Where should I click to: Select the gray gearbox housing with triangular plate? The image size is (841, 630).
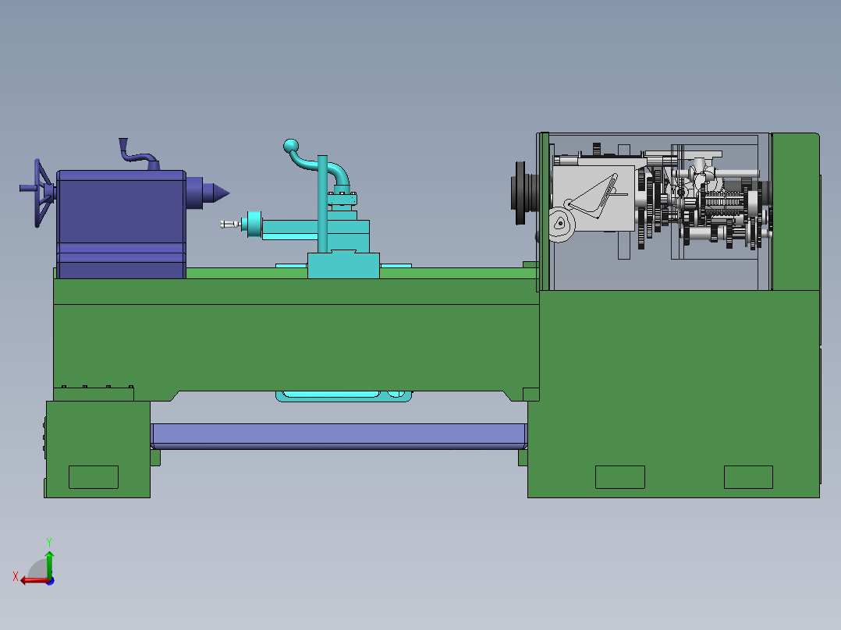pyautogui.click(x=594, y=198)
